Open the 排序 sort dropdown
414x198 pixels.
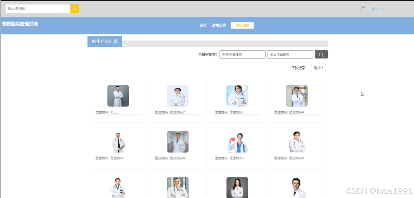coord(319,68)
